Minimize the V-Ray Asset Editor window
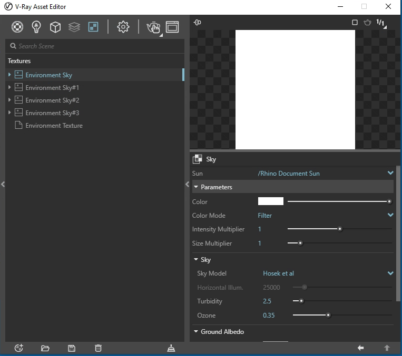Screen dimensions: 402x356 (x=340, y=7)
